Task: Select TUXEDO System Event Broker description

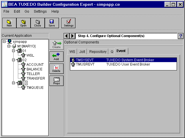Action: pos(130,60)
